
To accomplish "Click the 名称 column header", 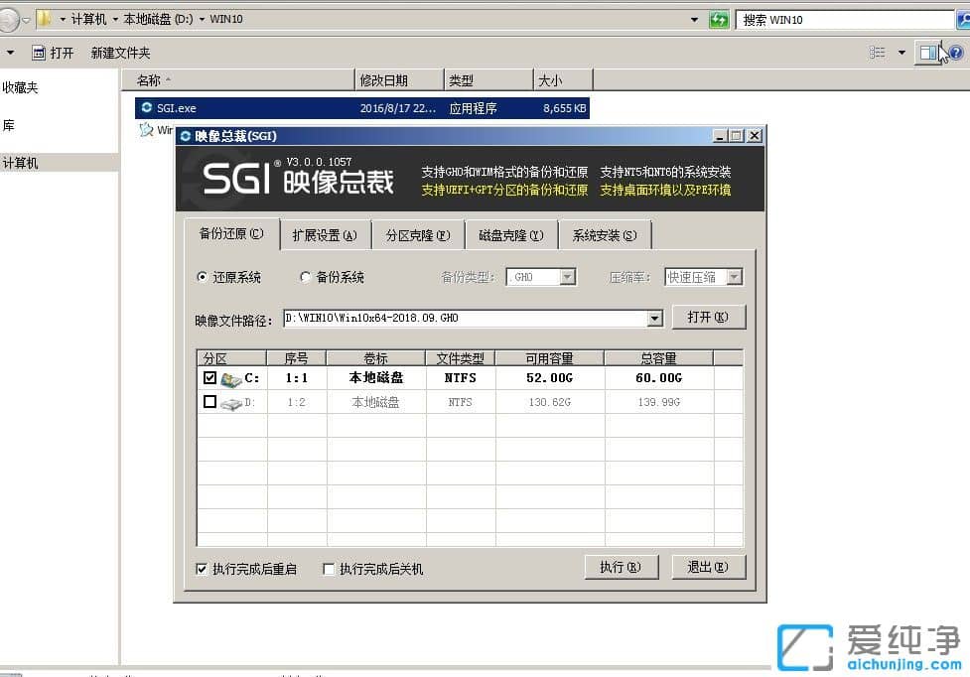I will [152, 79].
